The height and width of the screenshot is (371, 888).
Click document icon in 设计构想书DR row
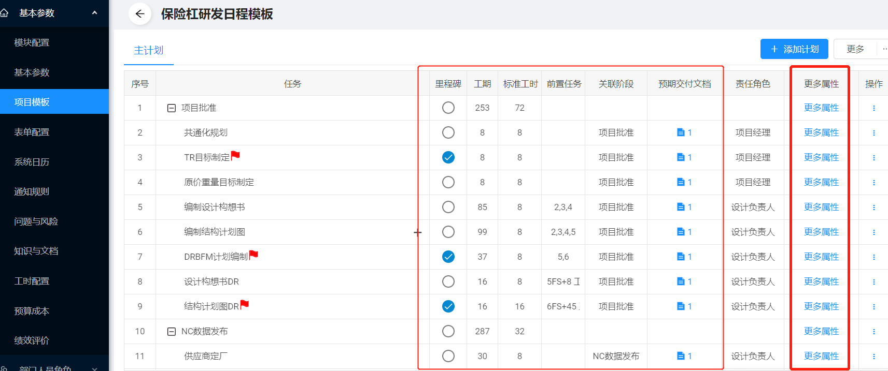(x=681, y=282)
